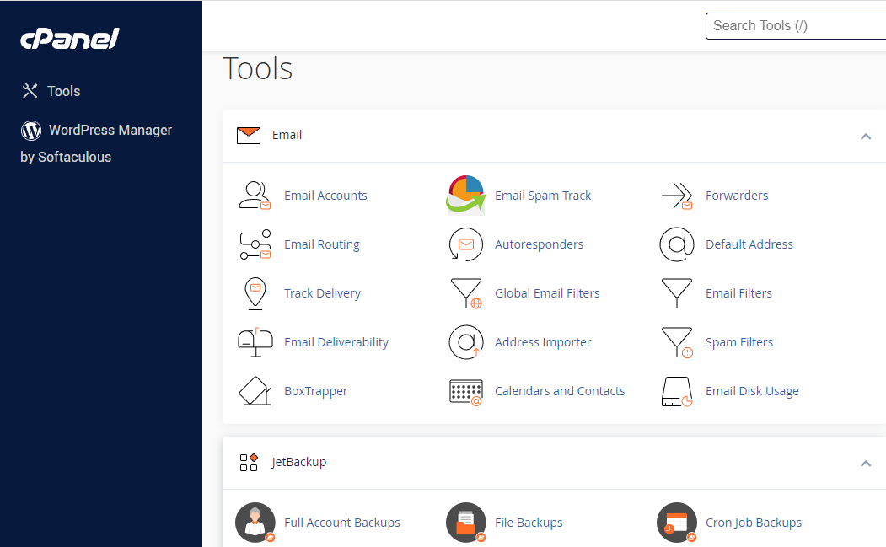Open the Email Routing link

point(321,244)
